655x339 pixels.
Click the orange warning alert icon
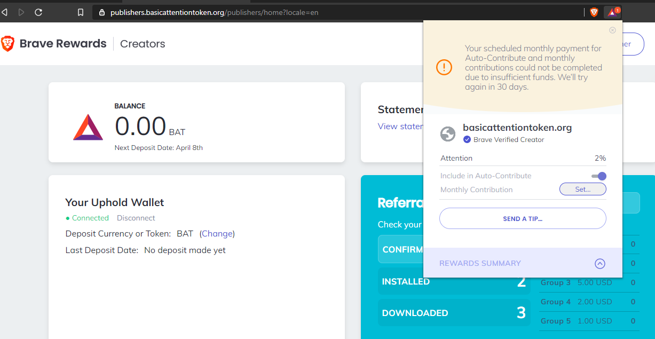[444, 67]
